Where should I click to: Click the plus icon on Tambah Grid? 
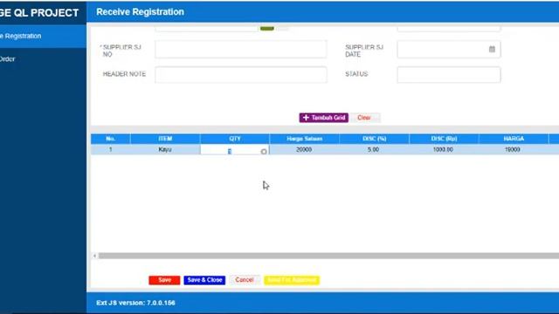[306, 118]
